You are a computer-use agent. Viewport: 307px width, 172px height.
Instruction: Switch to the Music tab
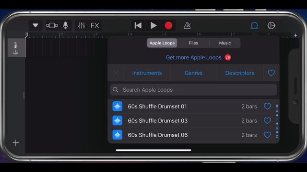(225, 43)
